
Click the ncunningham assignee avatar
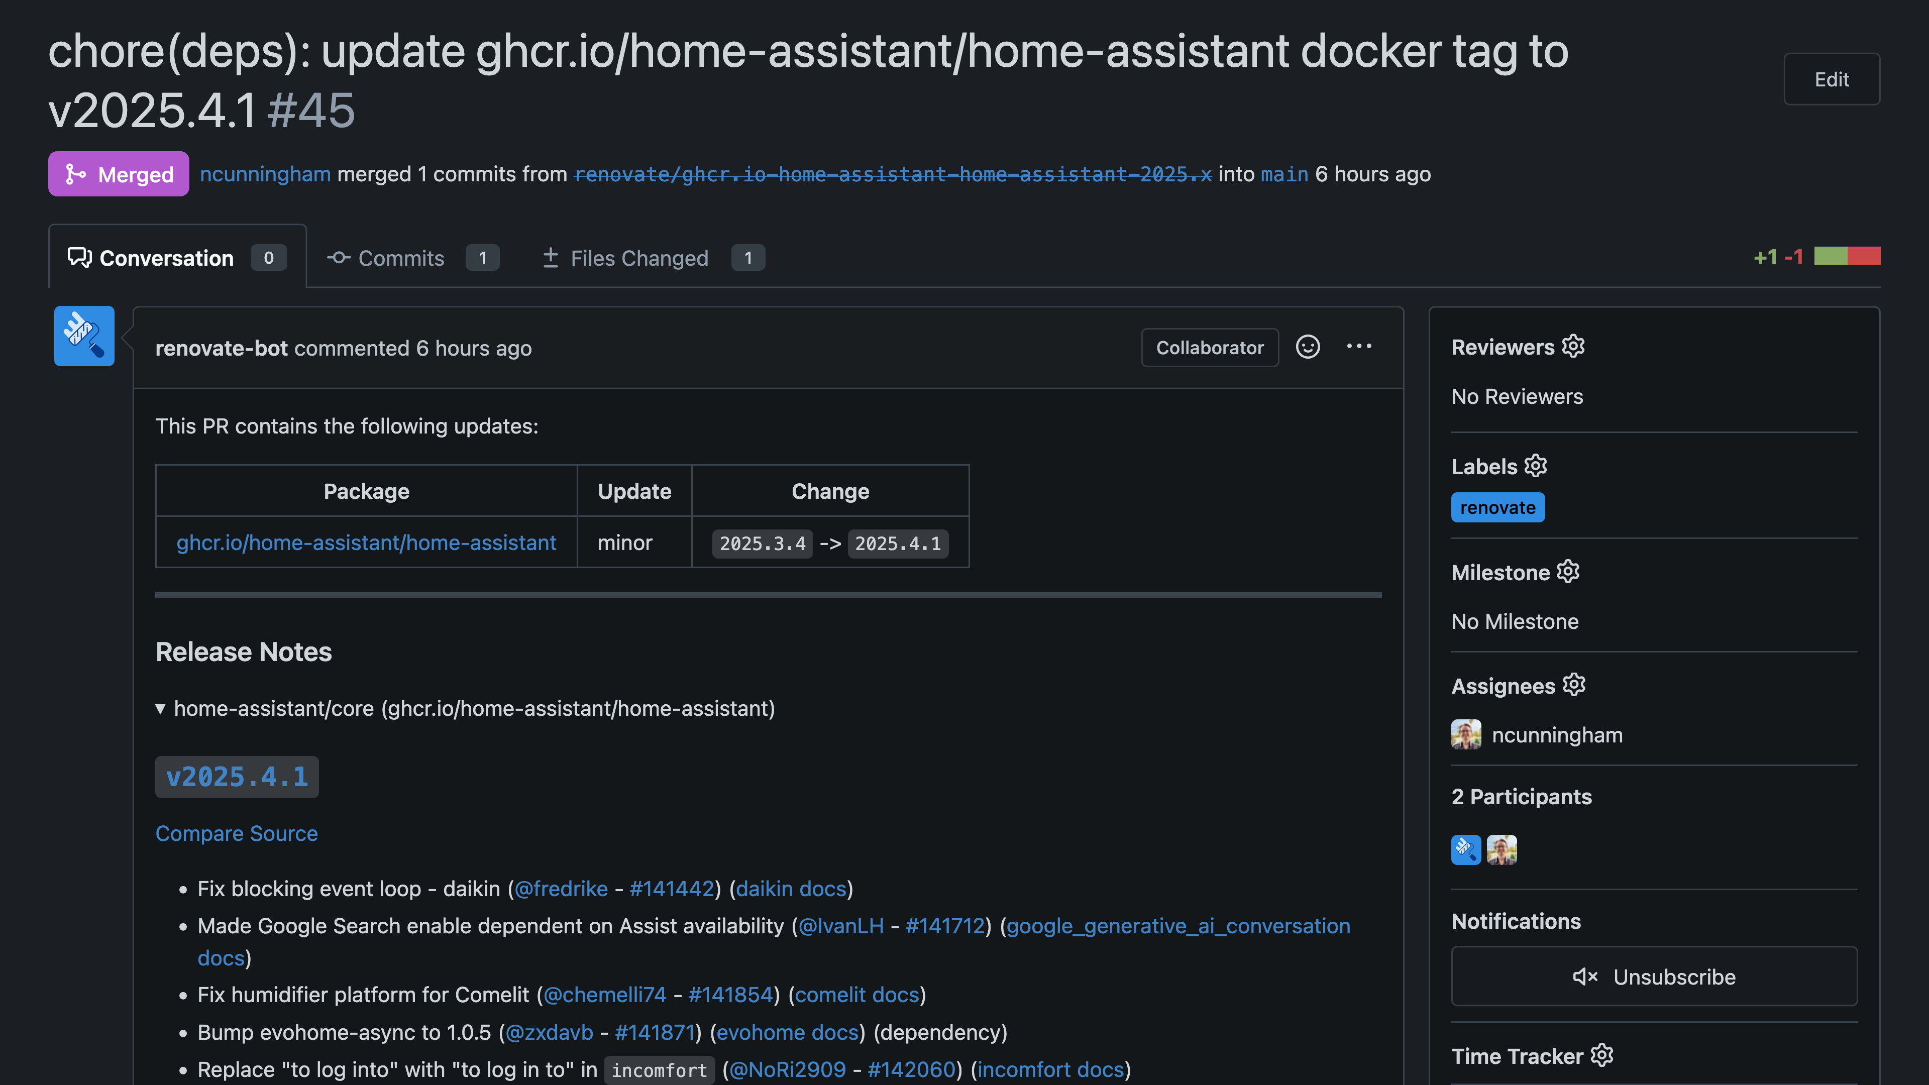pos(1465,734)
